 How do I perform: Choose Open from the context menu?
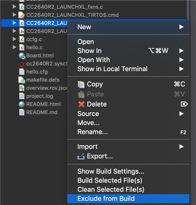click(x=128, y=42)
